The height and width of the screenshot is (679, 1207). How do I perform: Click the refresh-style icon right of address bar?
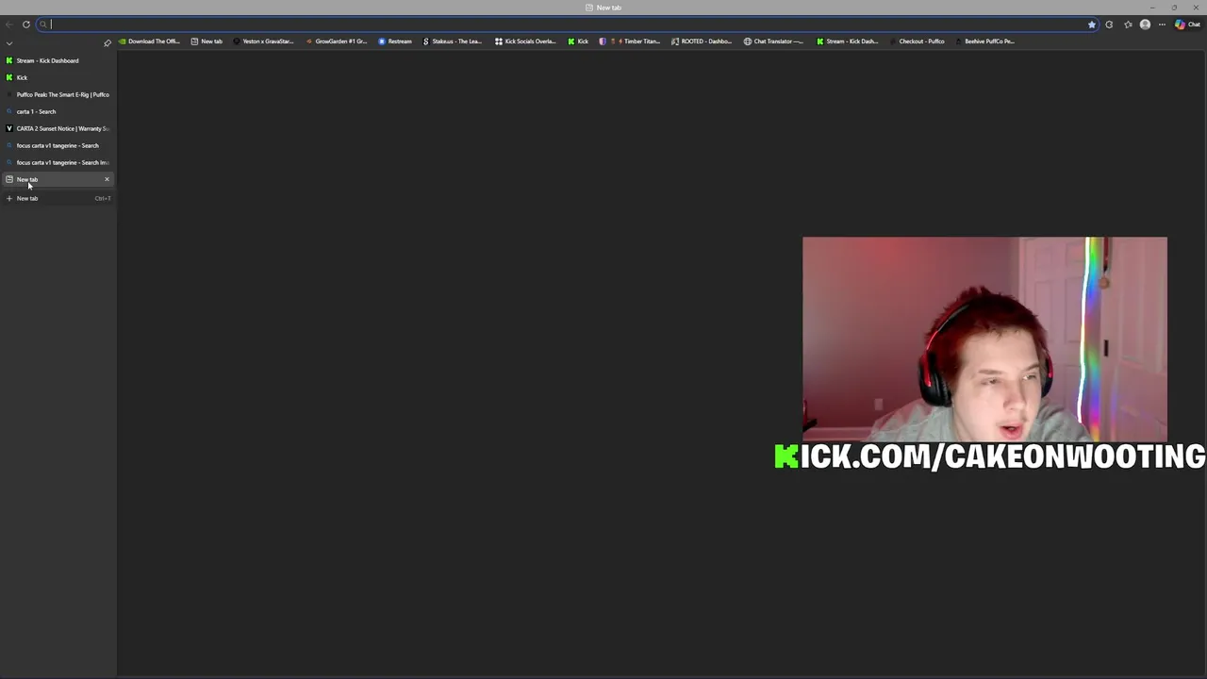[x=1109, y=25]
